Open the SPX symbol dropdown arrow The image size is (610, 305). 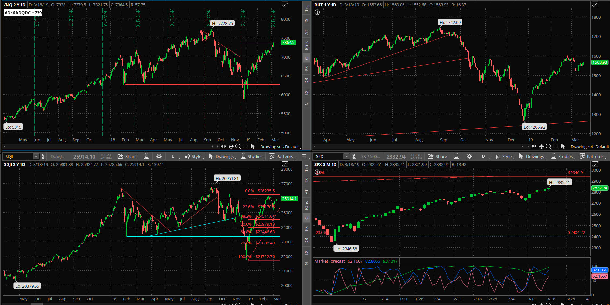click(347, 157)
